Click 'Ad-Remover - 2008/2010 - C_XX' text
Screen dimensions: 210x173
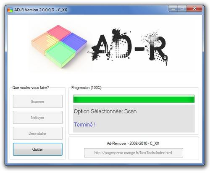coord(133,143)
